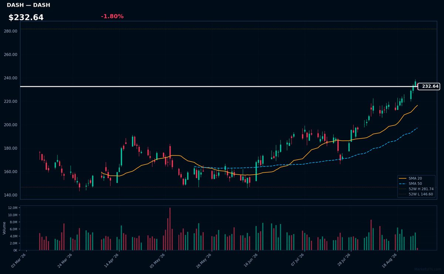Click the 232.64 price label tag
Viewport: 444px width, 274px height.
[428, 86]
